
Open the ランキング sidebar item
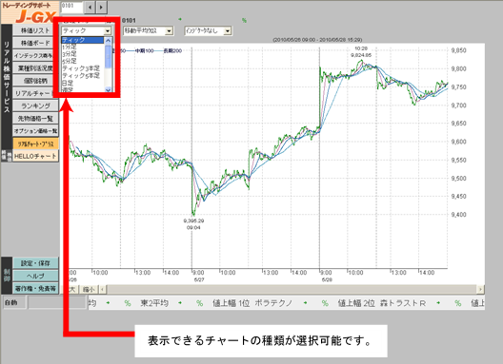pos(35,105)
